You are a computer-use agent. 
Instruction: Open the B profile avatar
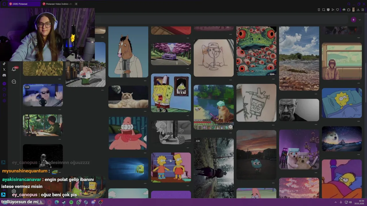(354, 20)
